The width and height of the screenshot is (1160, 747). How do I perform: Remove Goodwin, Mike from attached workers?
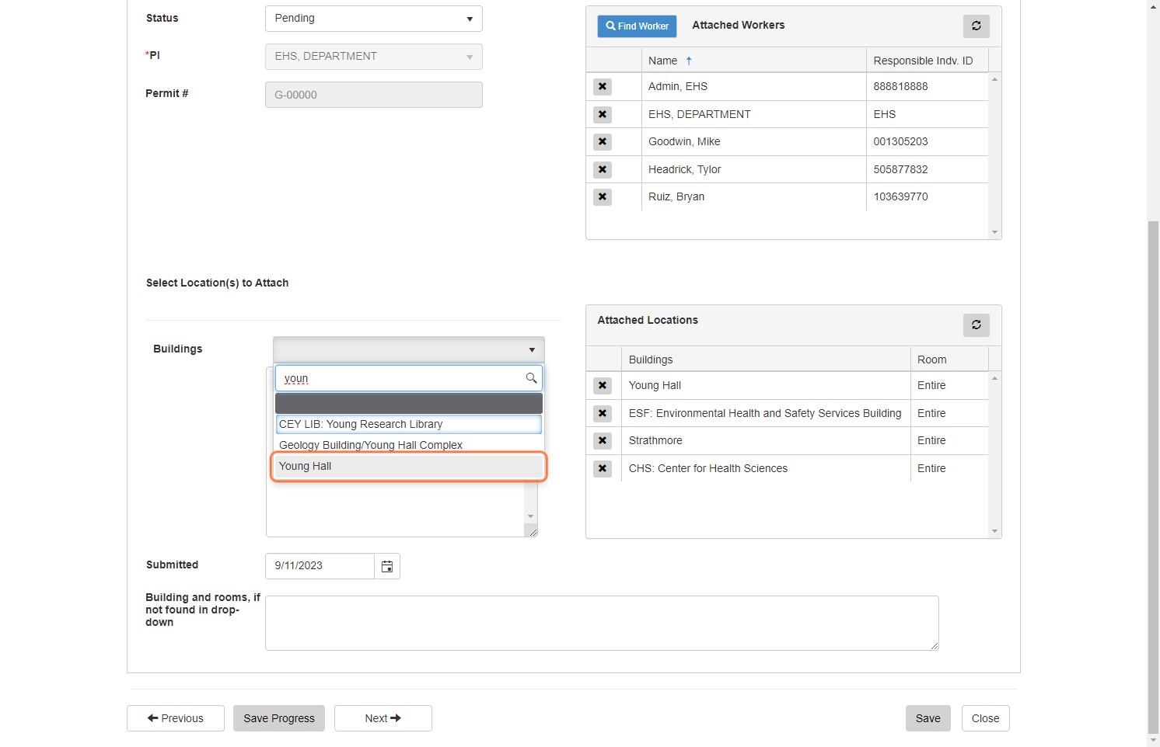point(603,142)
